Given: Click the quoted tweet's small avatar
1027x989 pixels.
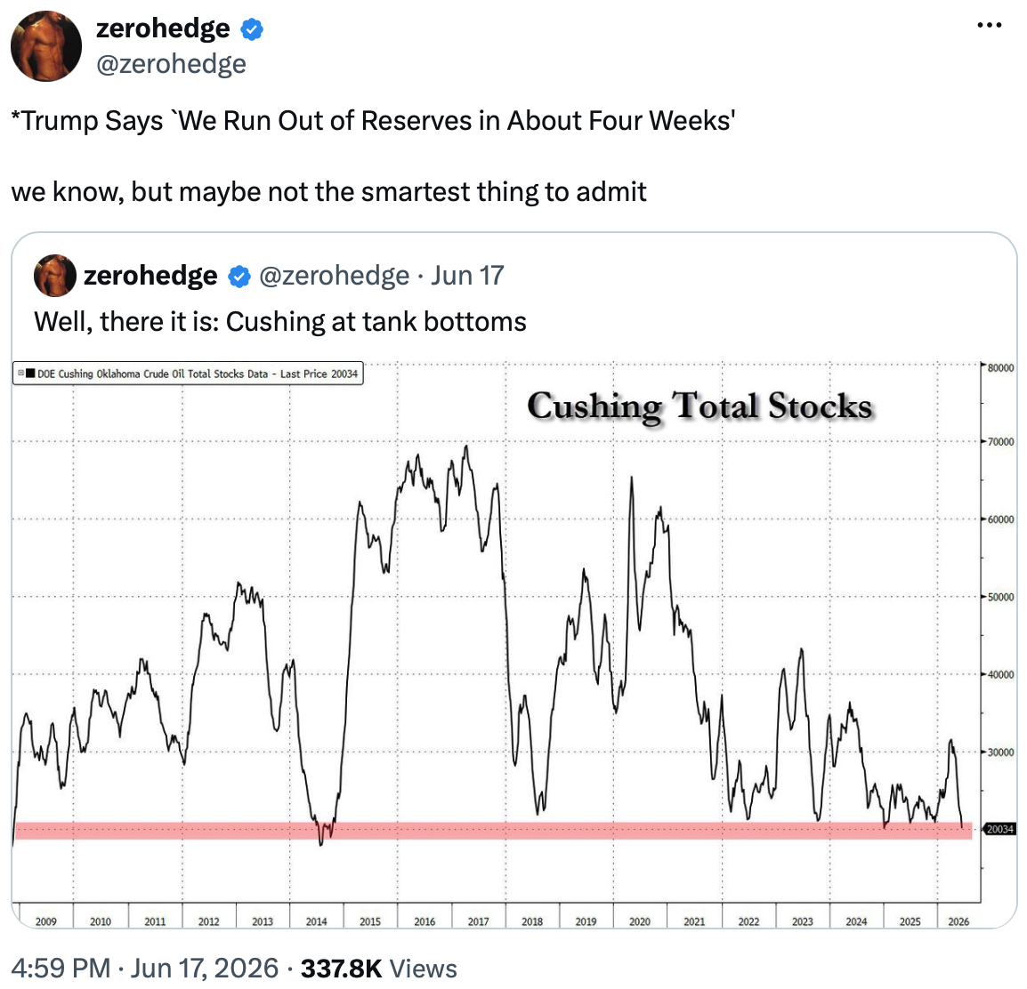Looking at the screenshot, I should (x=55, y=276).
